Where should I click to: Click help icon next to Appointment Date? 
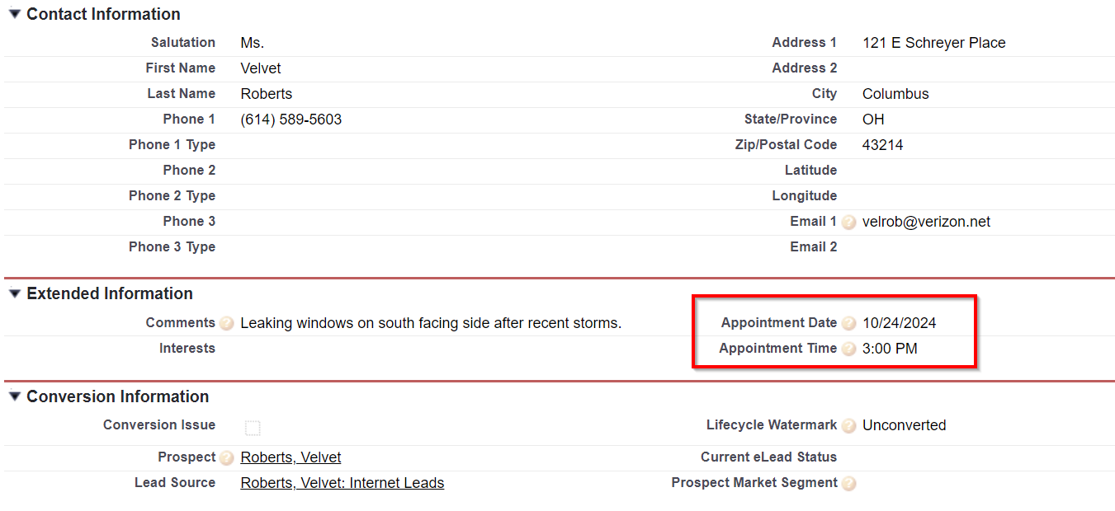[848, 324]
